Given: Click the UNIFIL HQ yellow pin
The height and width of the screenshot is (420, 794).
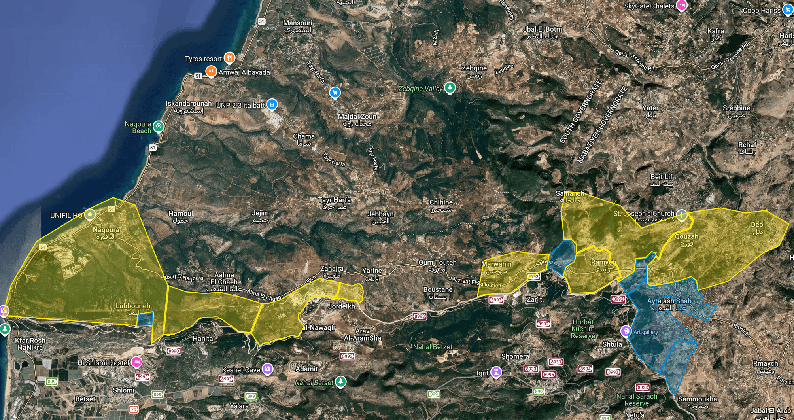Looking at the screenshot, I should pos(91,215).
